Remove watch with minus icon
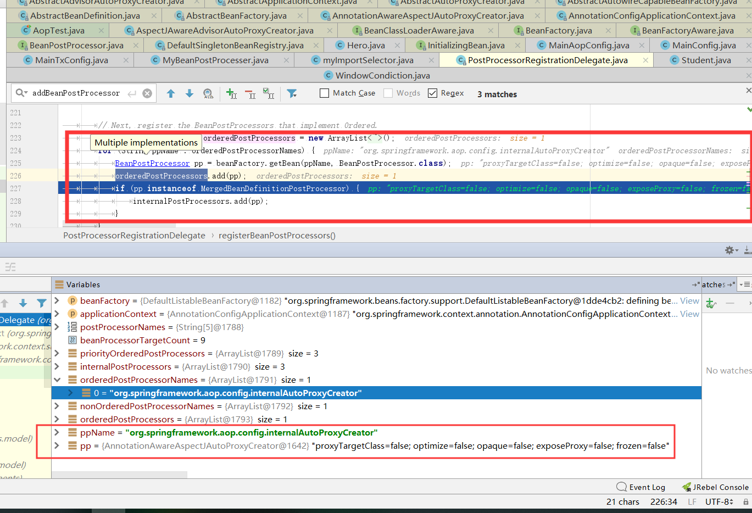The image size is (752, 513). pyautogui.click(x=730, y=303)
